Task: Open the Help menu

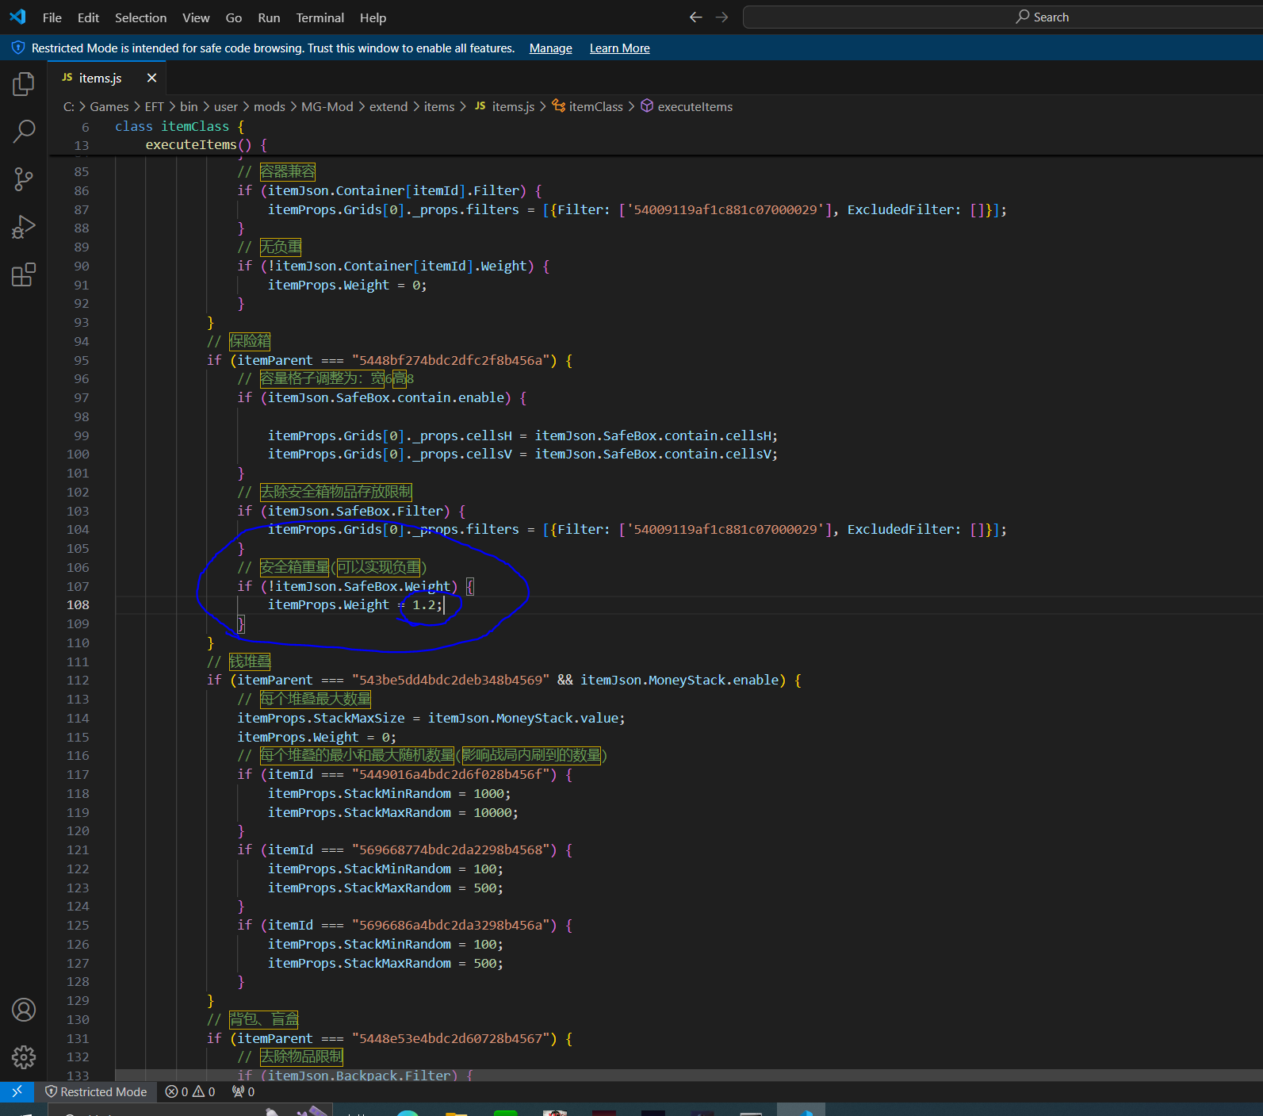Action: tap(373, 17)
